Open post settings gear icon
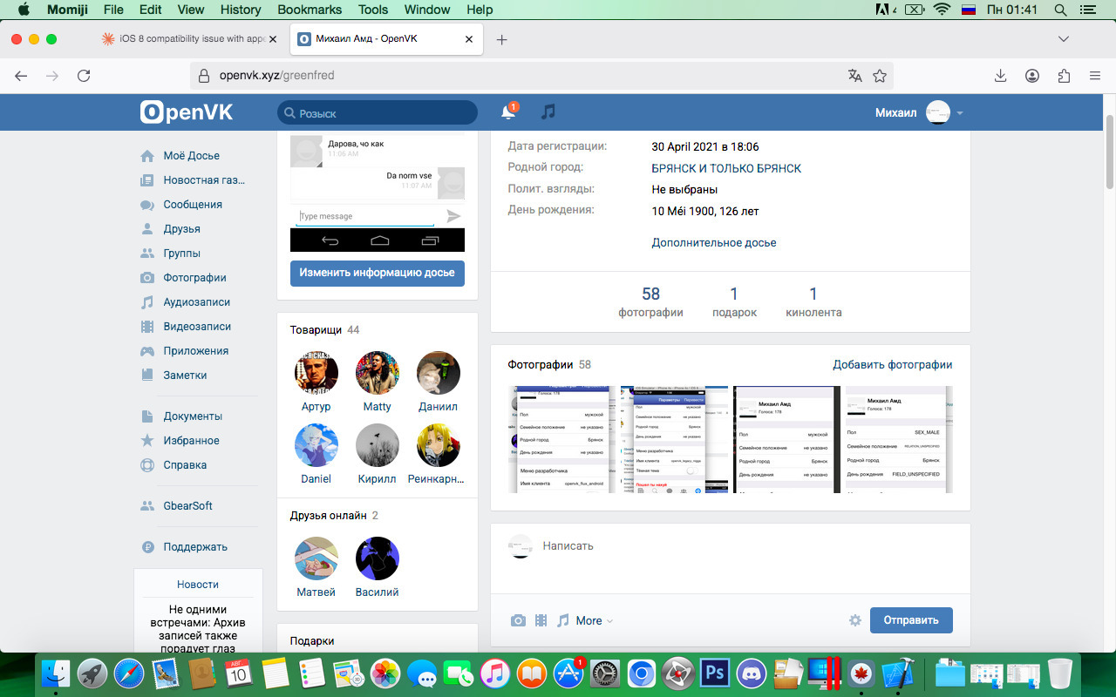The width and height of the screenshot is (1116, 697). coord(855,620)
